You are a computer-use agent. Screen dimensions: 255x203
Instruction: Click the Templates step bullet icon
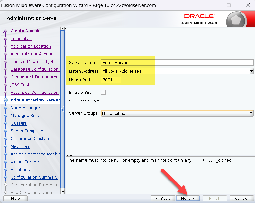(6, 39)
